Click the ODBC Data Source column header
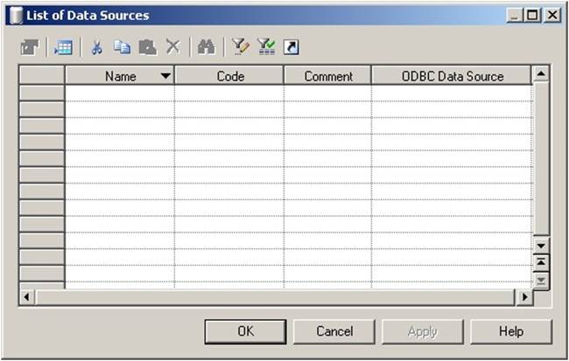This screenshot has width=569, height=361. click(452, 76)
